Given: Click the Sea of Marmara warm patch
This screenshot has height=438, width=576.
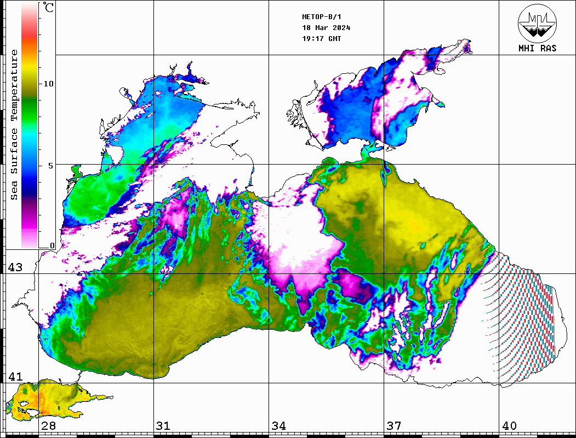Looking at the screenshot, I should point(48,400).
